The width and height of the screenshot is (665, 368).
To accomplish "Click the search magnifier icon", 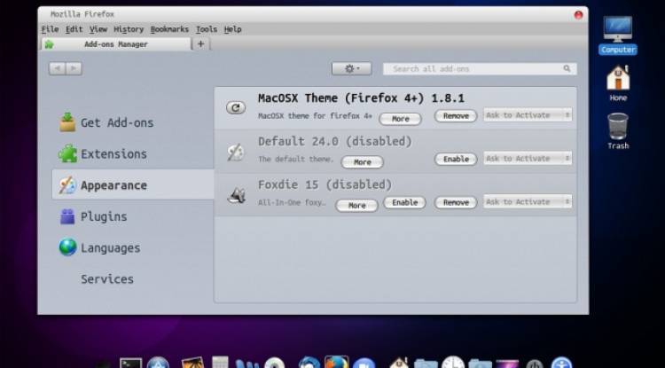I will (567, 68).
